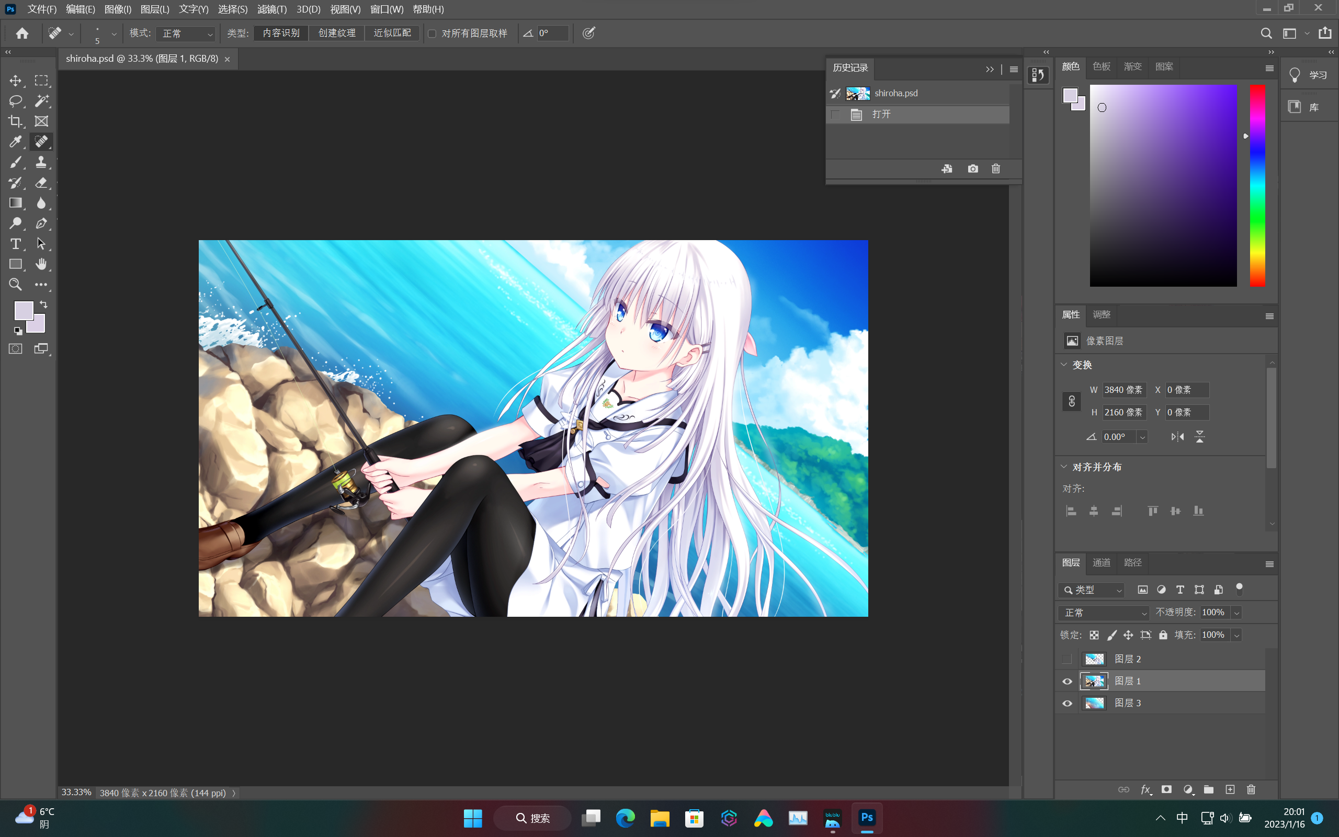Viewport: 1339px width, 837px height.
Task: Delete the selected layer
Action: [1251, 789]
